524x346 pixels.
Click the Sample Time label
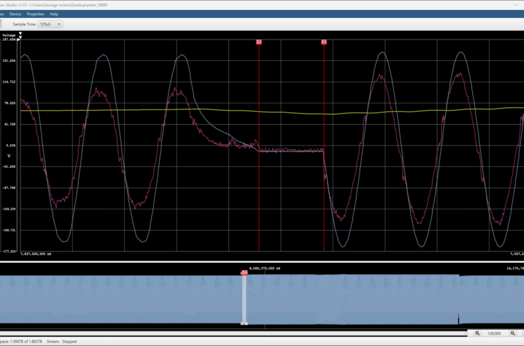[24, 24]
